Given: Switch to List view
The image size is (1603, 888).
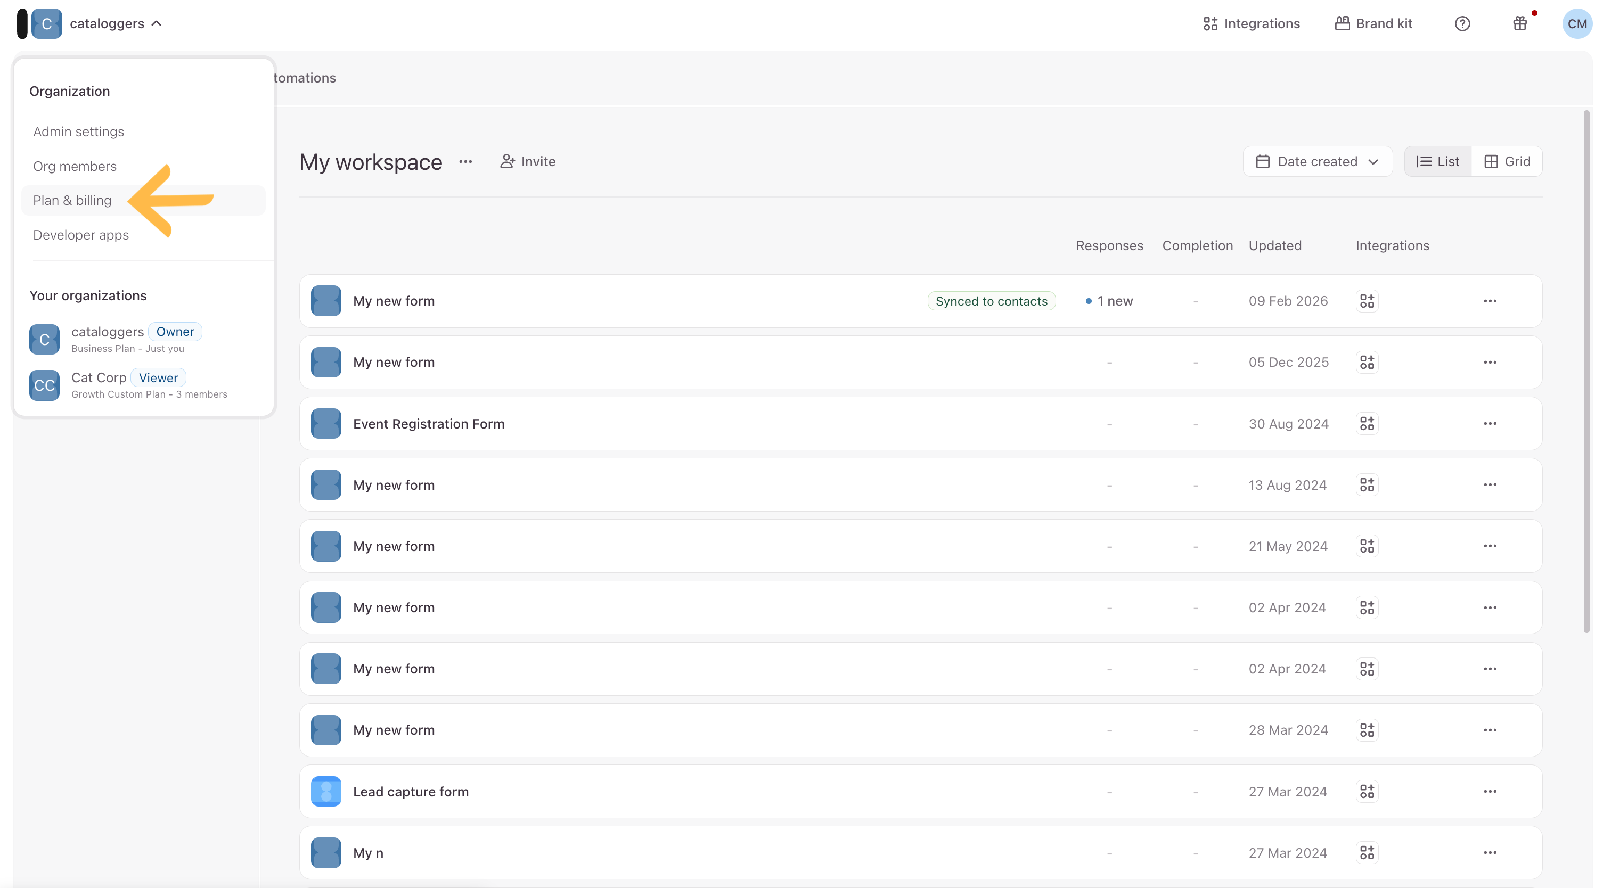Looking at the screenshot, I should click(1437, 162).
